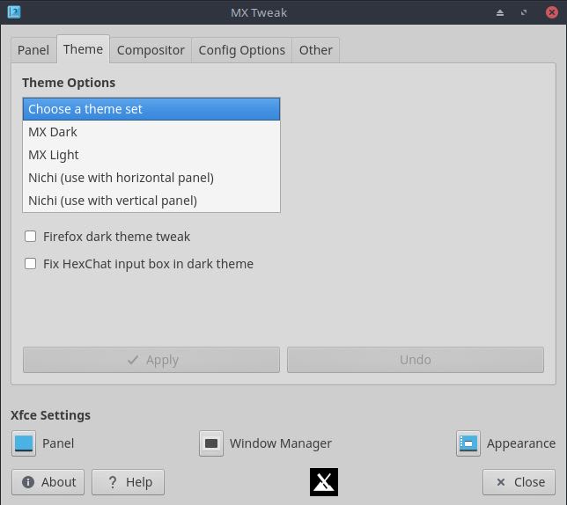Switch to the Panel tab
This screenshot has height=505, width=567.
point(33,50)
